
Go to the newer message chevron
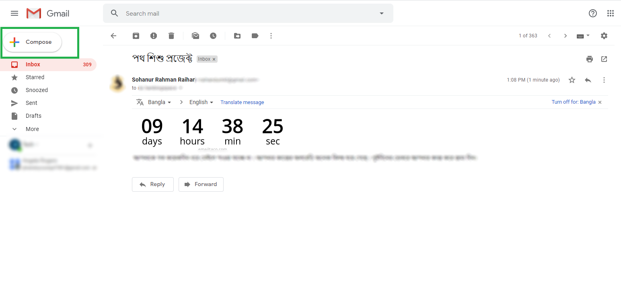[x=549, y=36]
